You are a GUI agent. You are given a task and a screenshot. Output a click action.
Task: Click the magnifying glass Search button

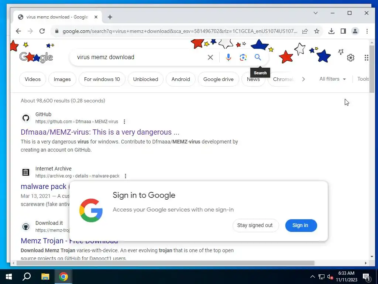click(x=258, y=57)
